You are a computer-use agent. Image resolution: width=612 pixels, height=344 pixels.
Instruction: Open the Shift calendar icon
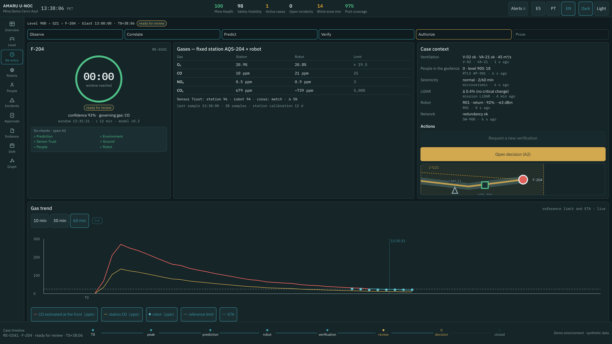click(x=12, y=148)
